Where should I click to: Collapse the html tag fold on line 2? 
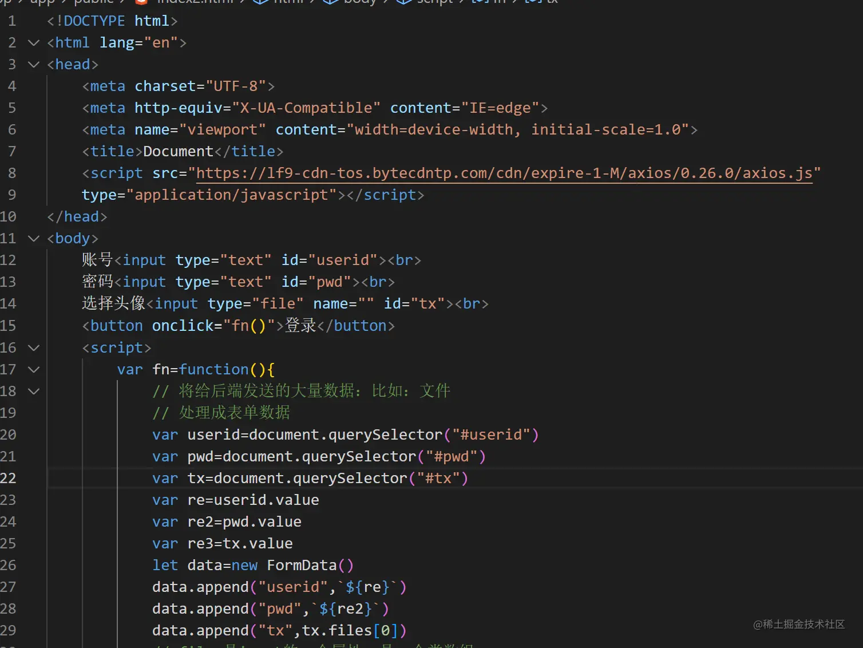(x=34, y=43)
